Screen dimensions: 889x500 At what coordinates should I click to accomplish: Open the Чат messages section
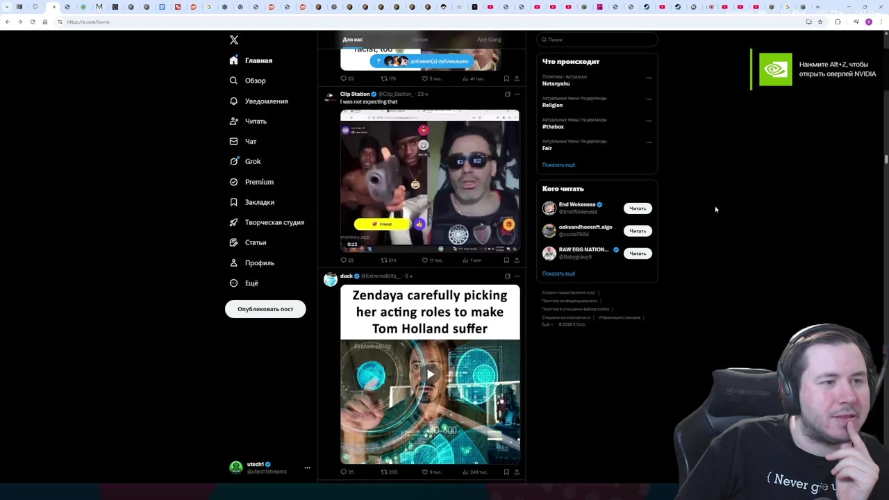[243, 142]
